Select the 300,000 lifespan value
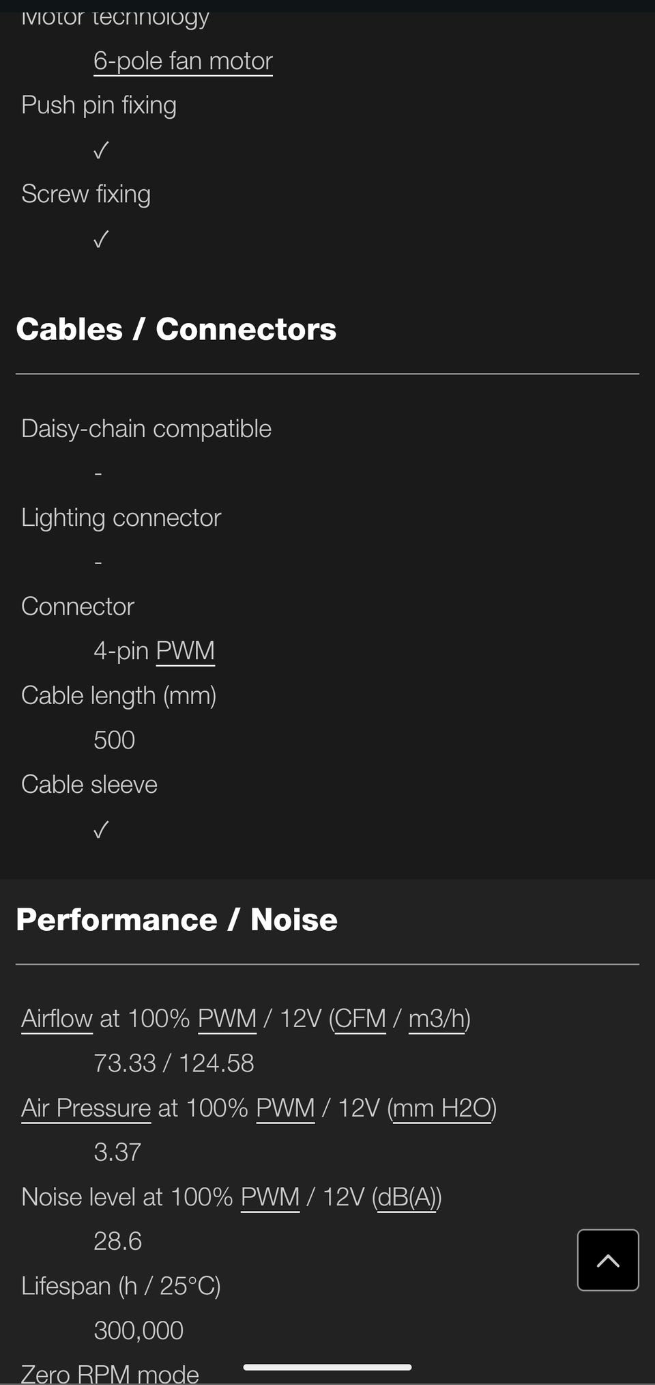655x1385 pixels. (139, 1330)
